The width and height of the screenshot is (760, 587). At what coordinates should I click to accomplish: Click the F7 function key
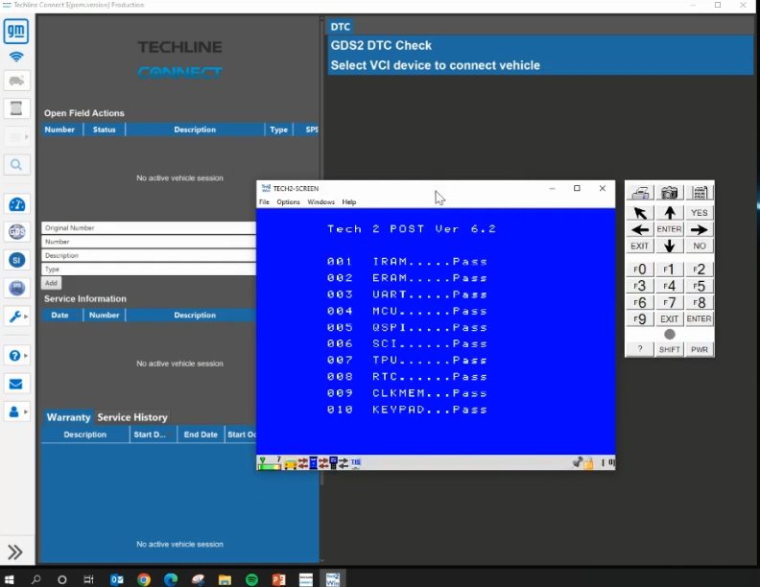click(670, 303)
